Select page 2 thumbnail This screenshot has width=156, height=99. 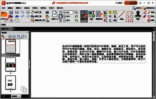tap(11, 65)
